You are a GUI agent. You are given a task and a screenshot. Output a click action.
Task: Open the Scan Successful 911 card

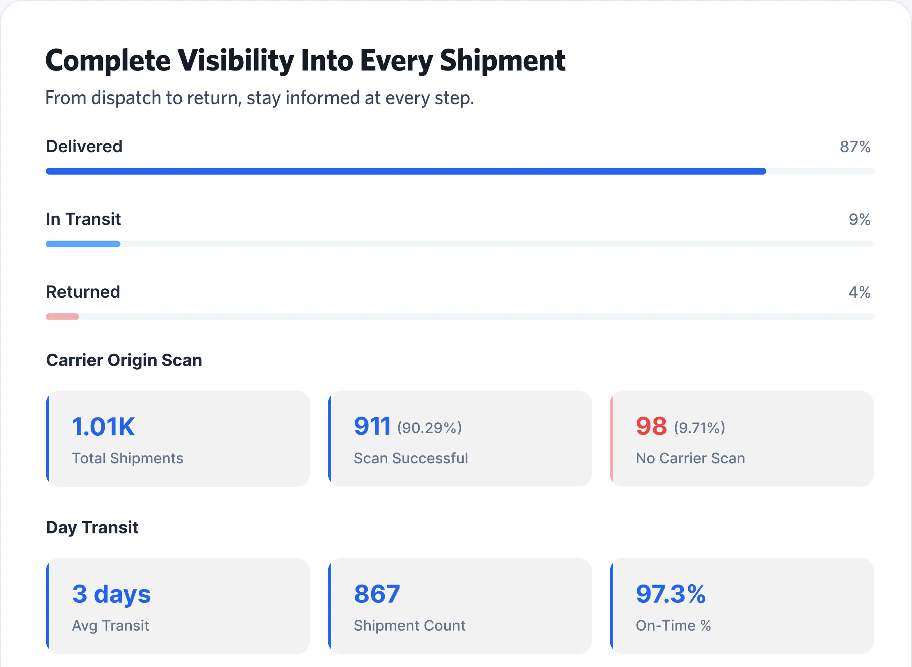click(460, 438)
